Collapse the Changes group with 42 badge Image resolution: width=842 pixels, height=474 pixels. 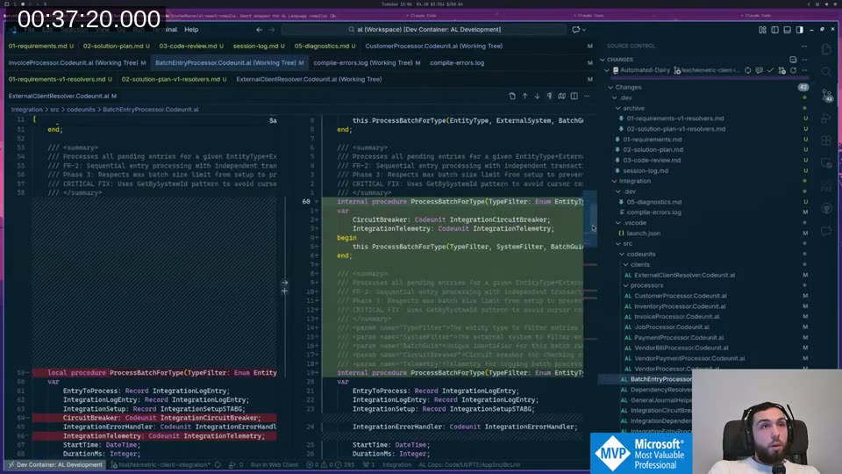click(x=628, y=87)
